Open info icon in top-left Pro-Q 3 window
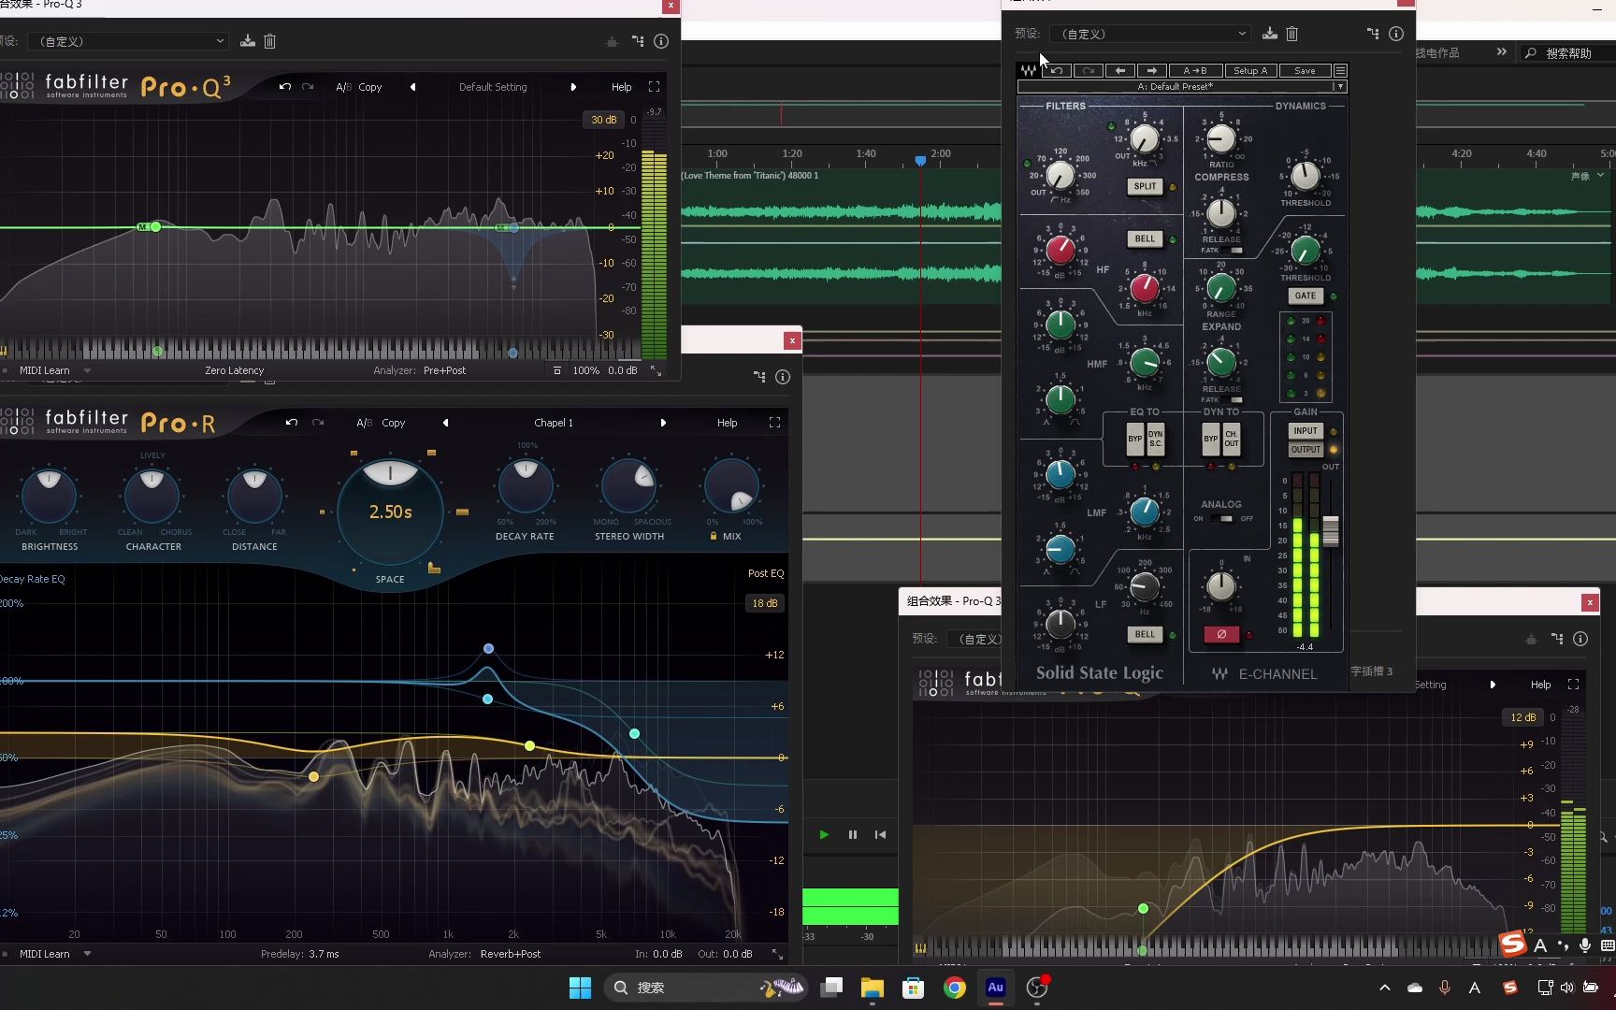 pos(660,41)
